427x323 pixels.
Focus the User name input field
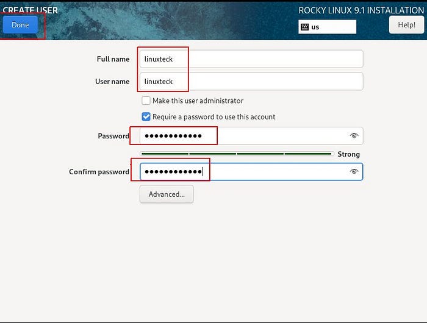[x=251, y=82]
